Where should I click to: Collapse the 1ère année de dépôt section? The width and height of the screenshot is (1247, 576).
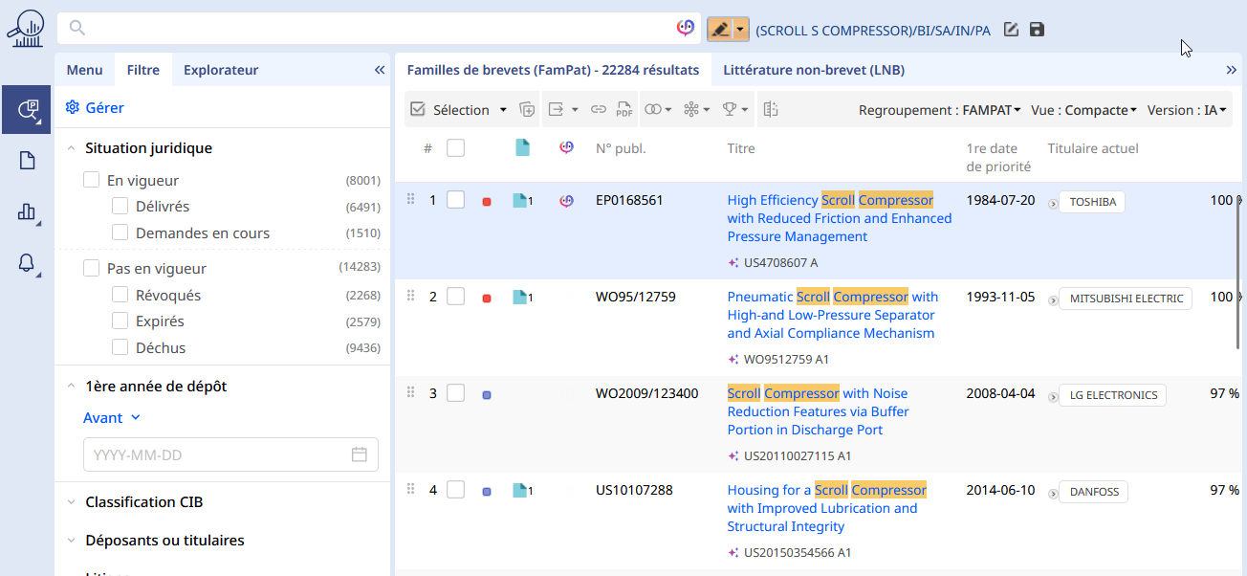(72, 387)
